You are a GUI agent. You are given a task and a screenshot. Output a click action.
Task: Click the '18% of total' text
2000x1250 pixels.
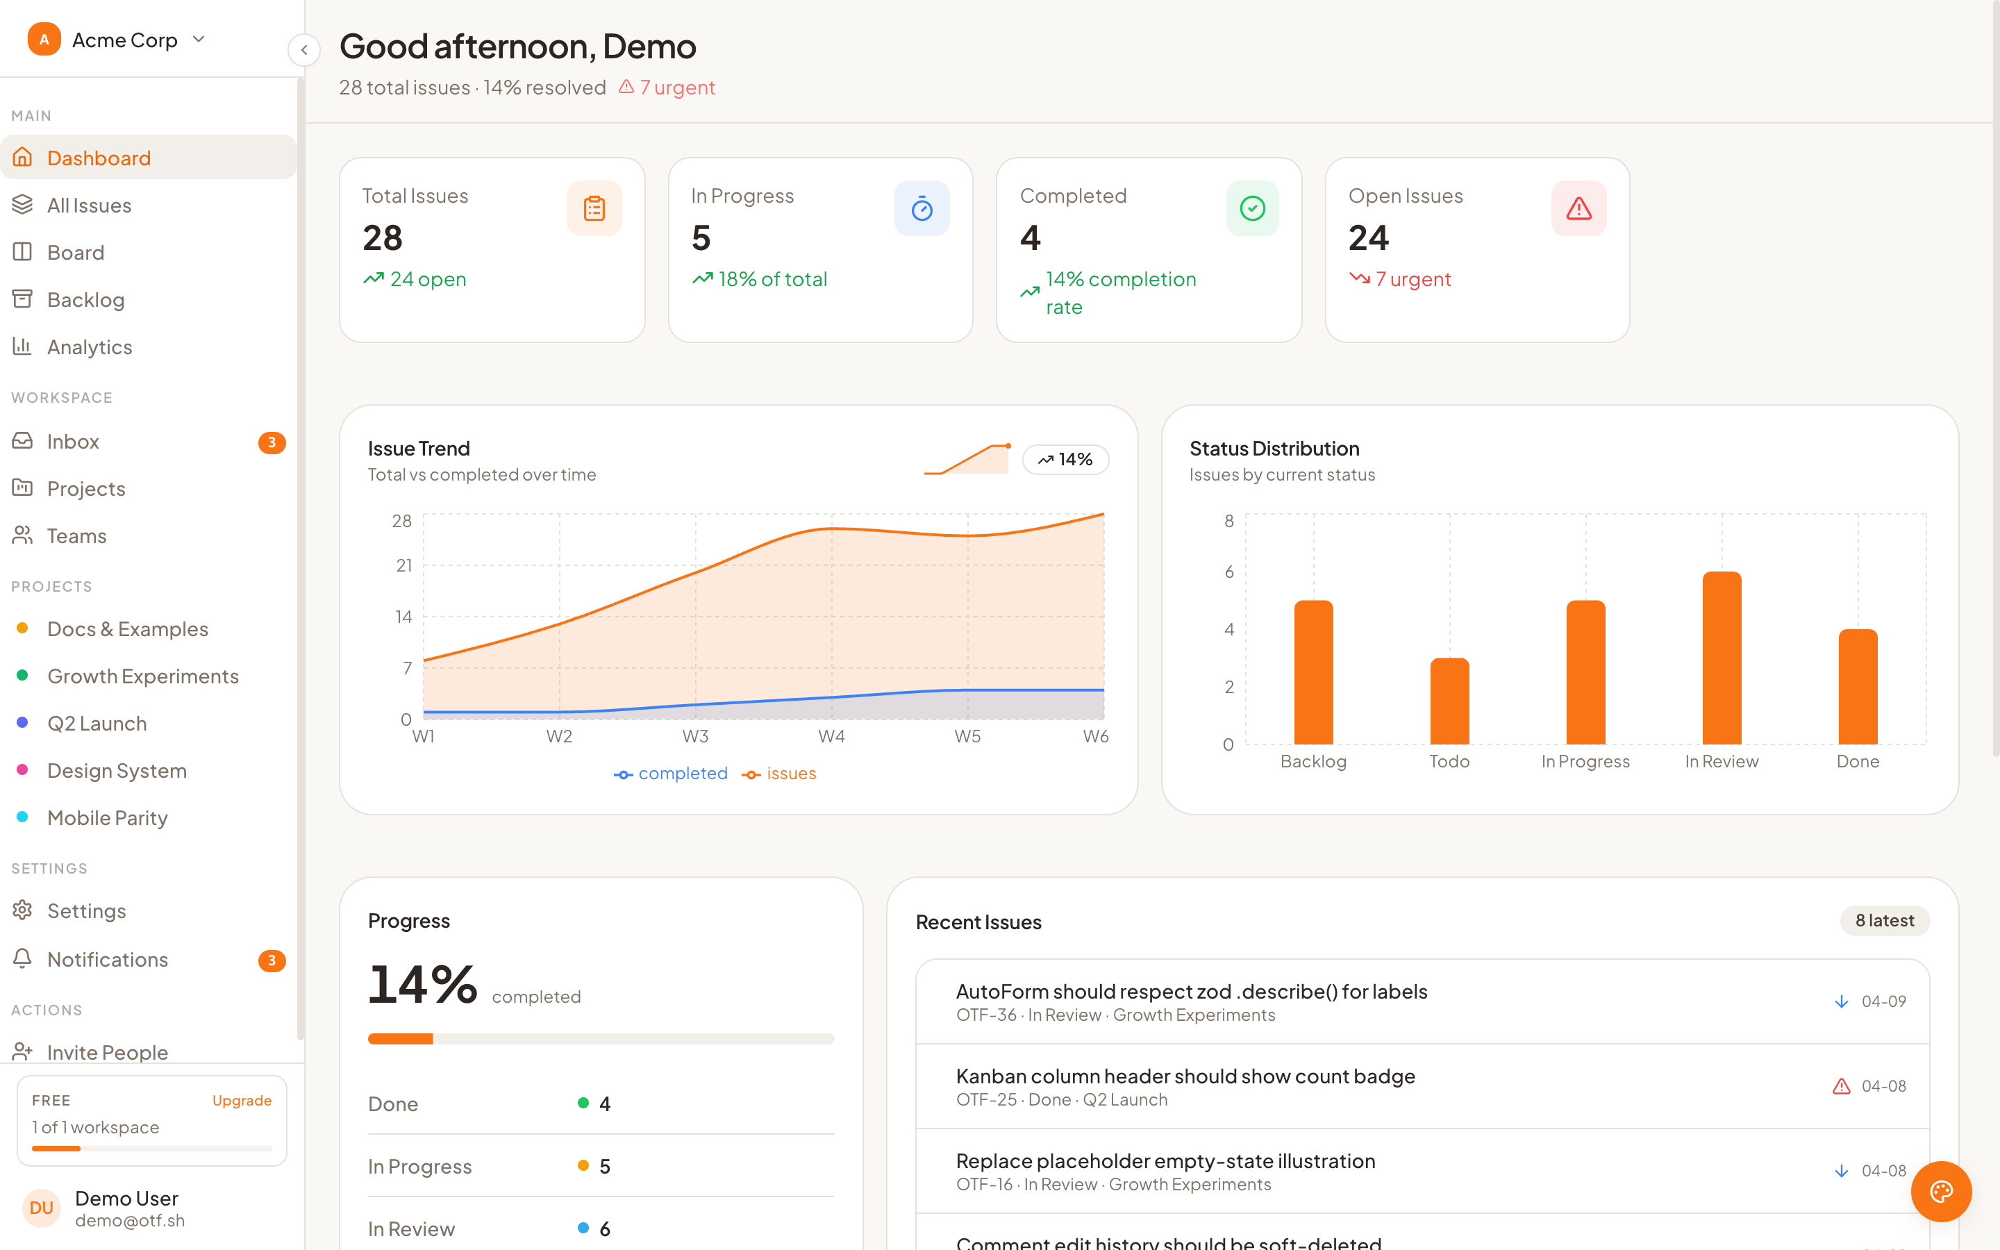[x=772, y=278]
